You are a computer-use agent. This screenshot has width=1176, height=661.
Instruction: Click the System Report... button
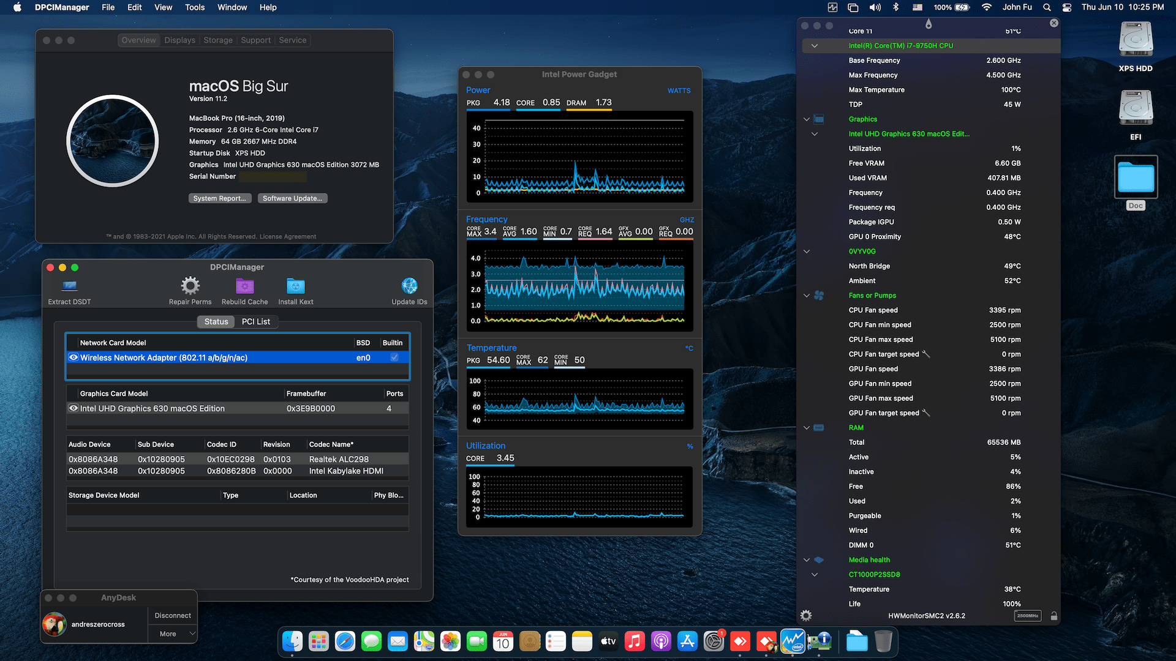point(219,198)
